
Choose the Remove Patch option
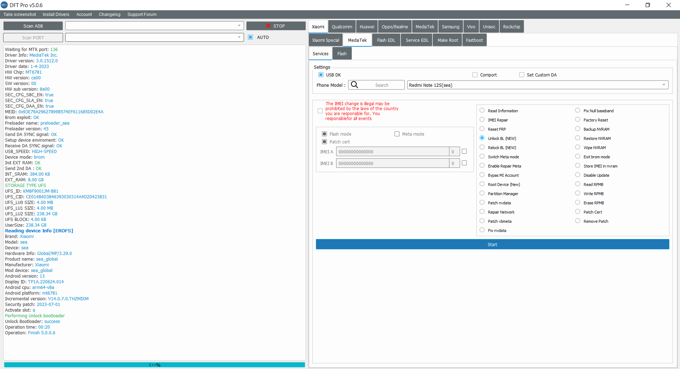click(x=578, y=221)
